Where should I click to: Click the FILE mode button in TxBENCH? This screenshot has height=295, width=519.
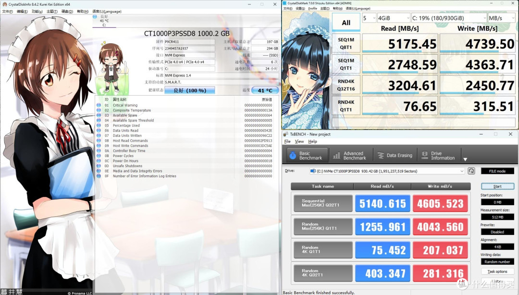[x=497, y=171]
